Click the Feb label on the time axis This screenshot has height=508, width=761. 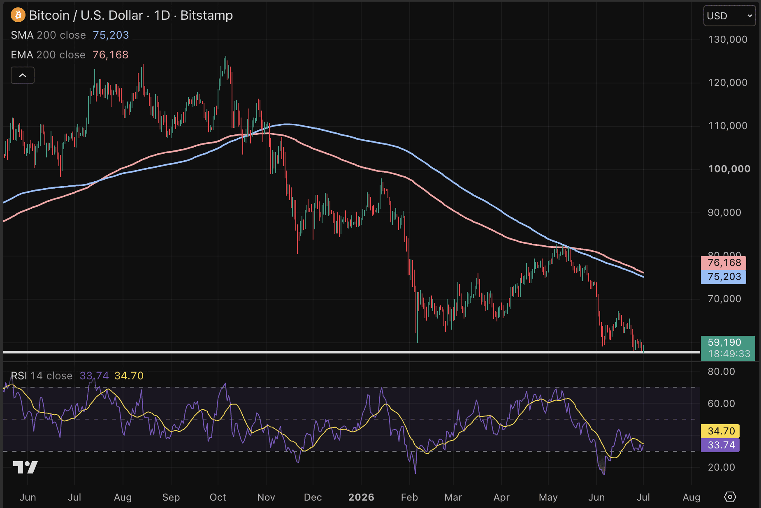click(410, 497)
